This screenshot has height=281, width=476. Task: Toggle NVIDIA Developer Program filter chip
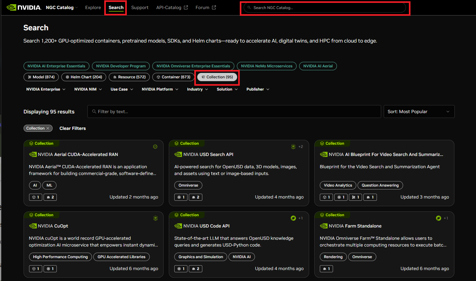[x=121, y=66]
